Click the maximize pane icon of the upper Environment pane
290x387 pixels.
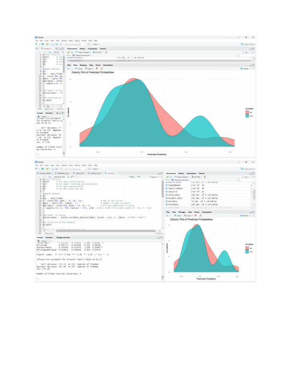coord(253,49)
